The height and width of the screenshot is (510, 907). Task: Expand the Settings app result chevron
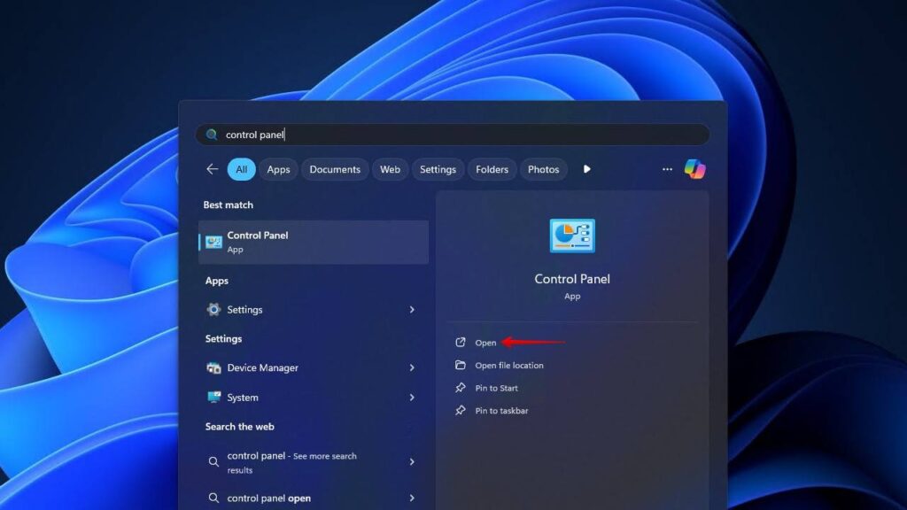pyautogui.click(x=412, y=310)
